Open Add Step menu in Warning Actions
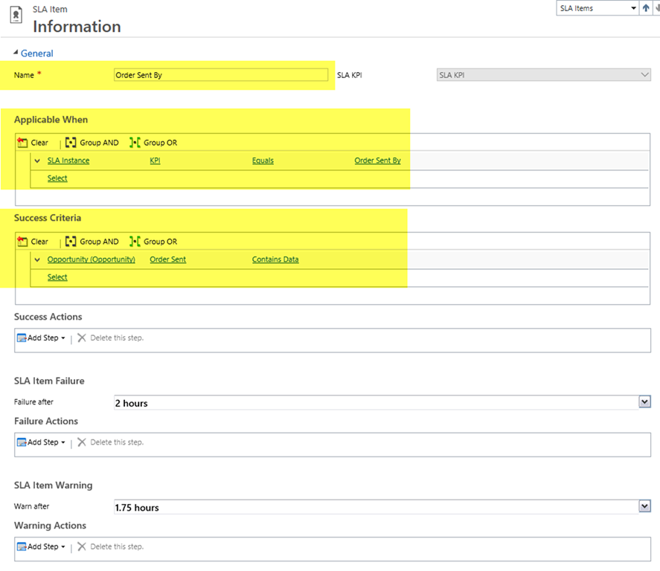 [42, 546]
